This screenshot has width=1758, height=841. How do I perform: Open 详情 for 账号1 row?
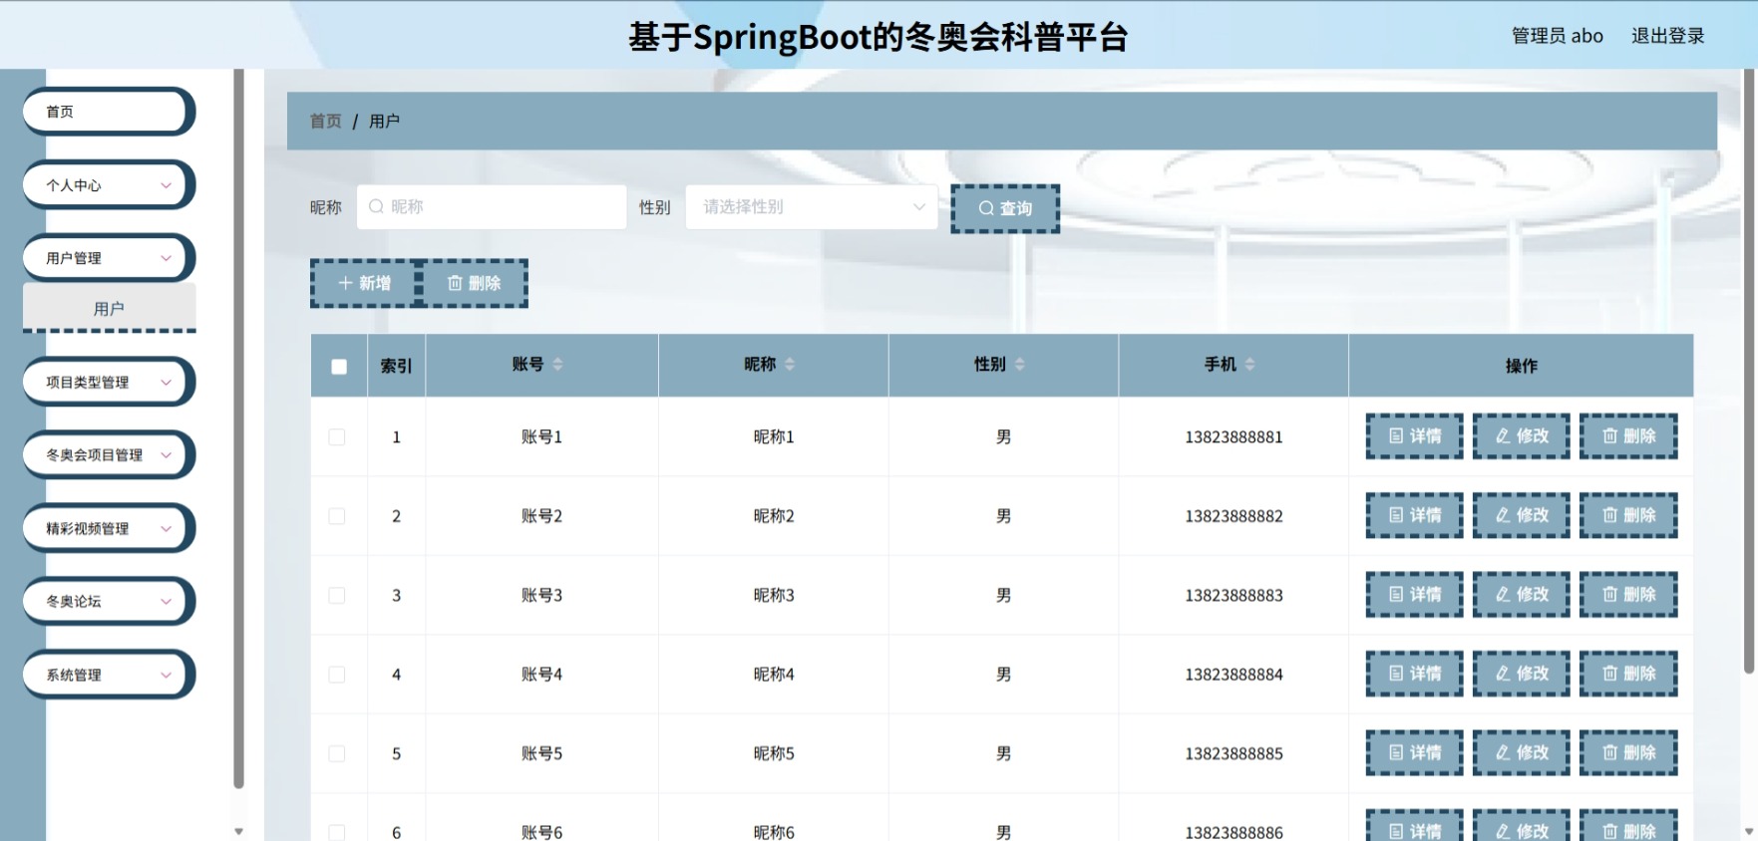point(1414,436)
